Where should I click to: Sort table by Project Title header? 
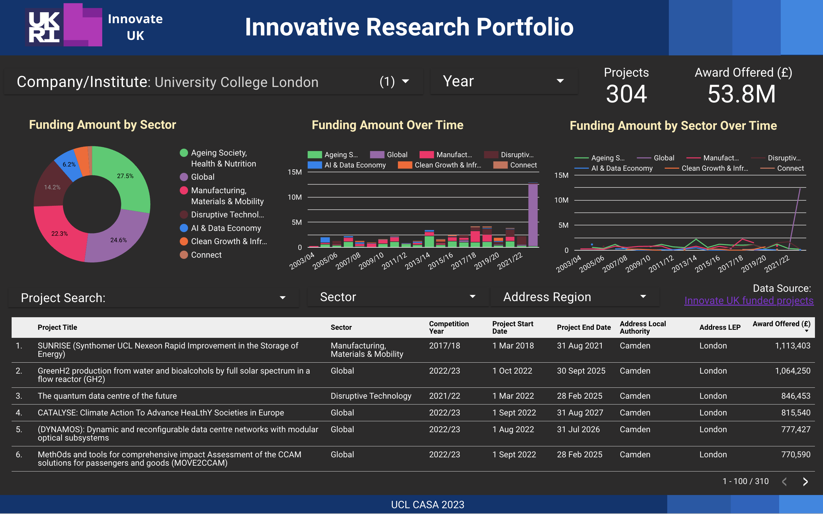point(57,327)
